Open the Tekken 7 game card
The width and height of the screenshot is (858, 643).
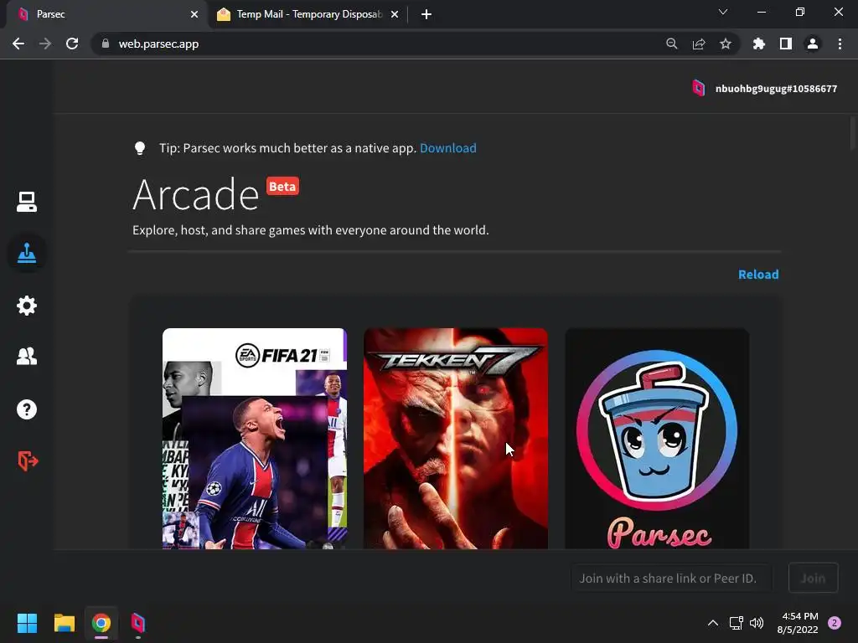tap(456, 439)
